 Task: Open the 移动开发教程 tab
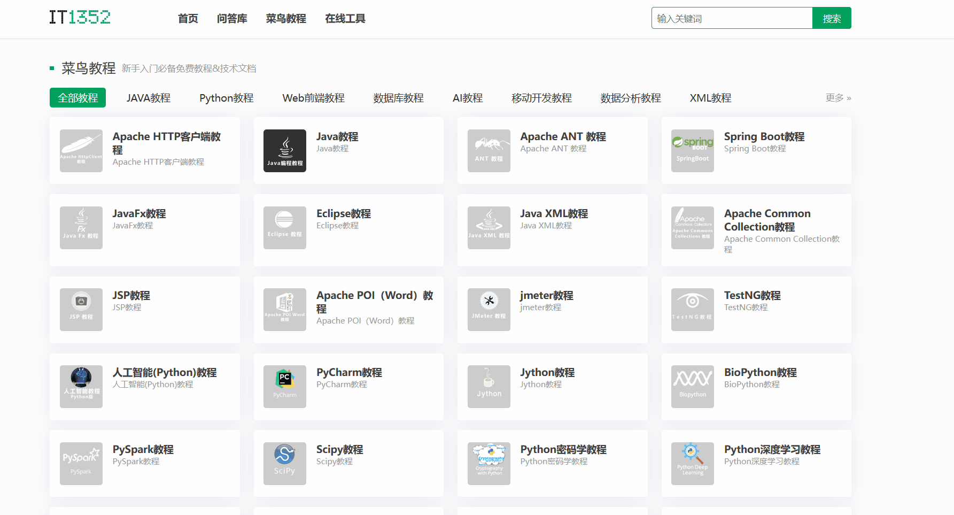click(542, 98)
